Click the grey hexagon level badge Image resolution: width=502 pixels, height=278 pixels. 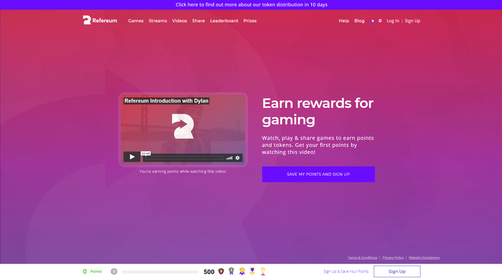(114, 271)
